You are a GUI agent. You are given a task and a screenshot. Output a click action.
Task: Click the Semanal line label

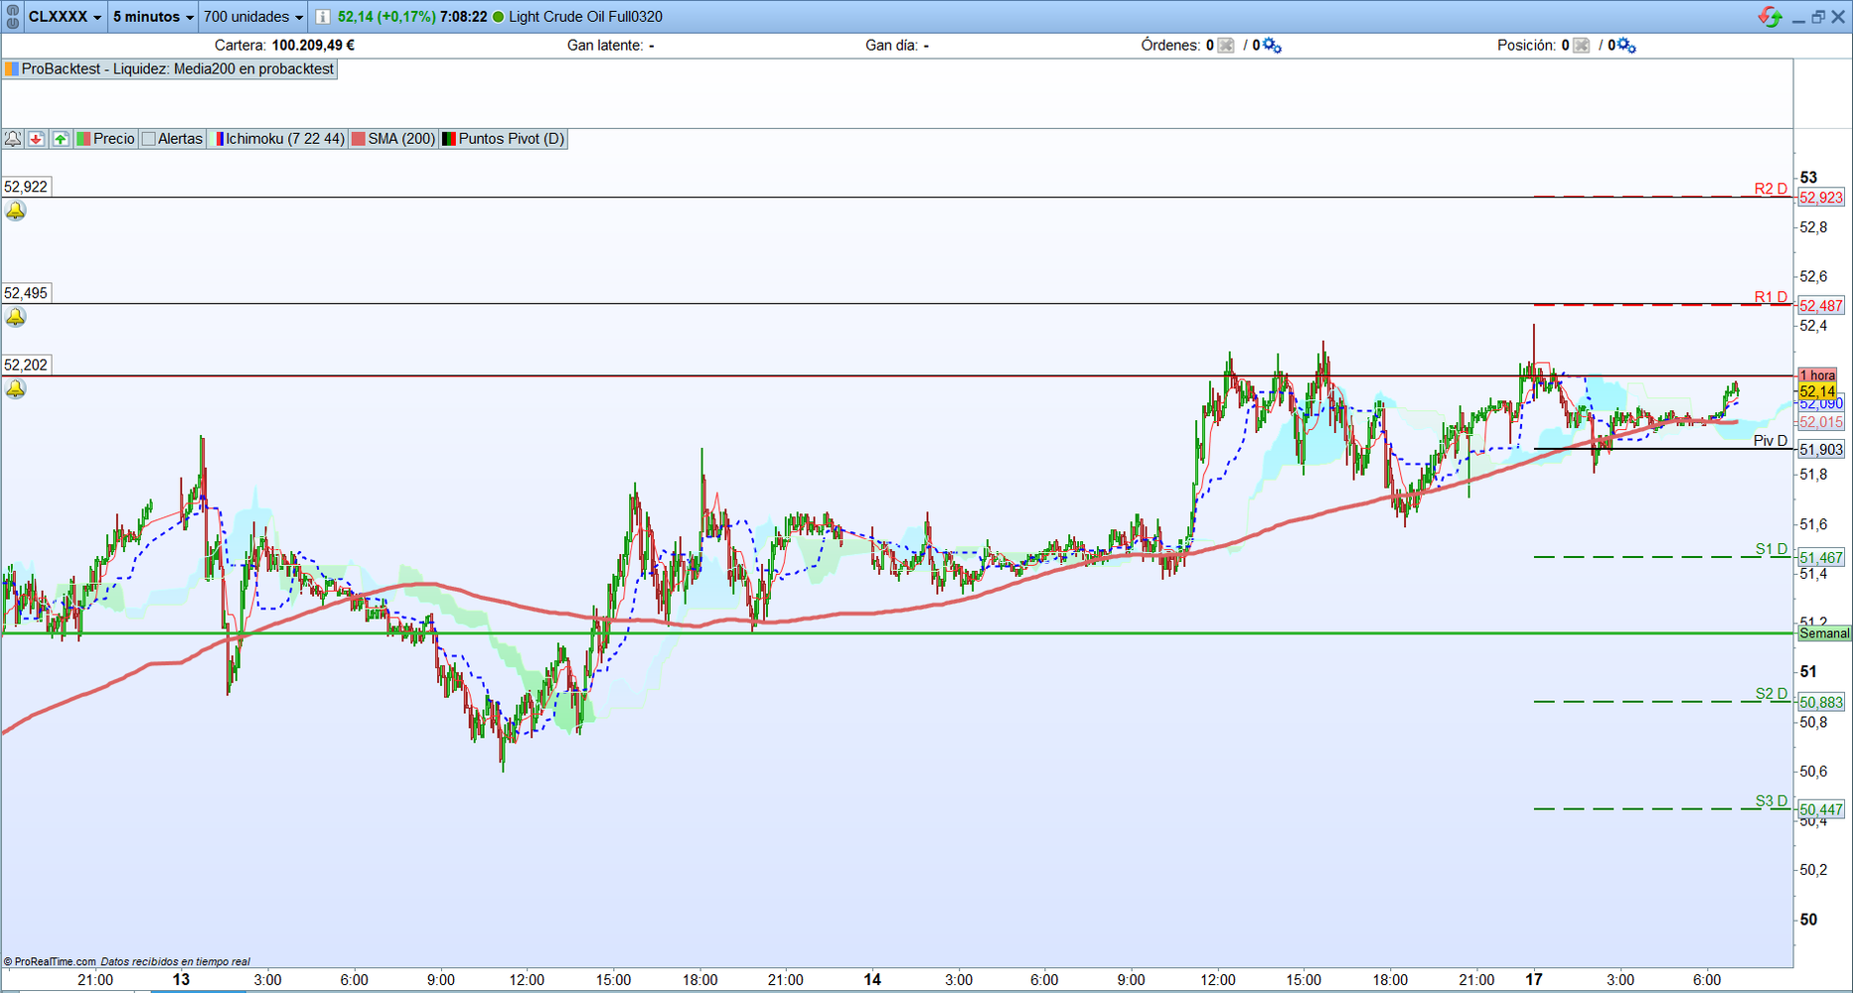pos(1824,634)
